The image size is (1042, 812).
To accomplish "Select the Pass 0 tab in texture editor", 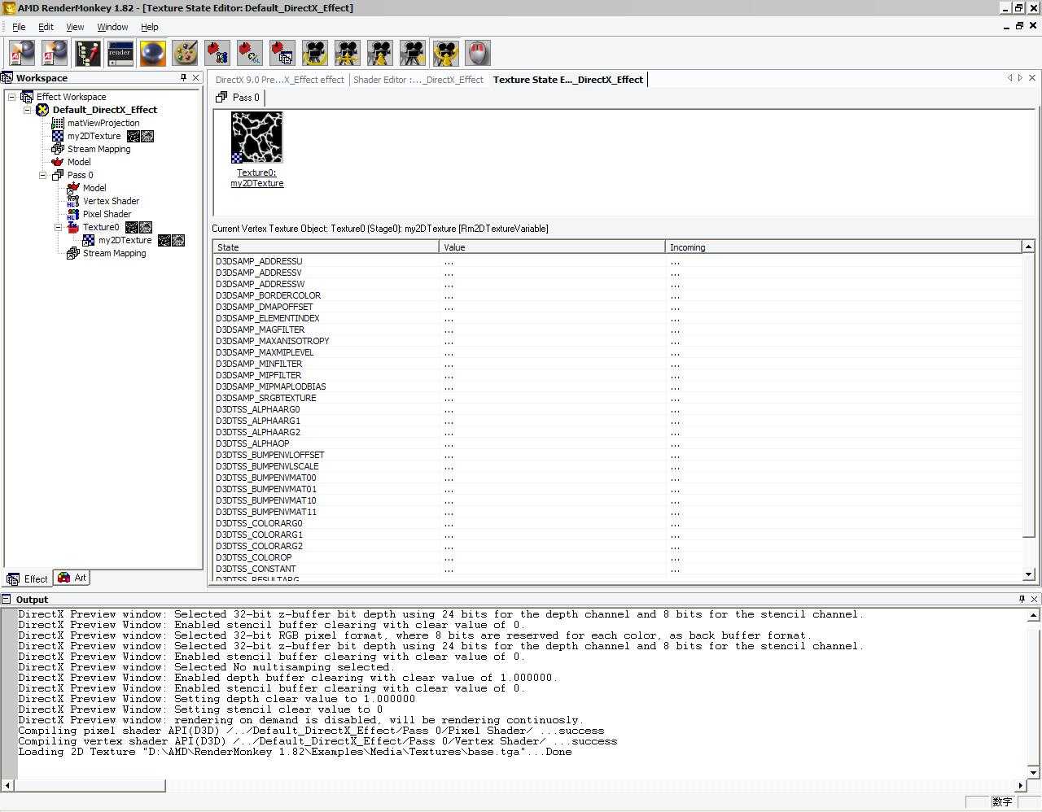I will click(x=238, y=97).
